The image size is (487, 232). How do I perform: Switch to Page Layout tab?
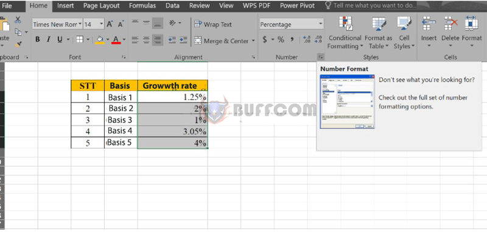[101, 5]
